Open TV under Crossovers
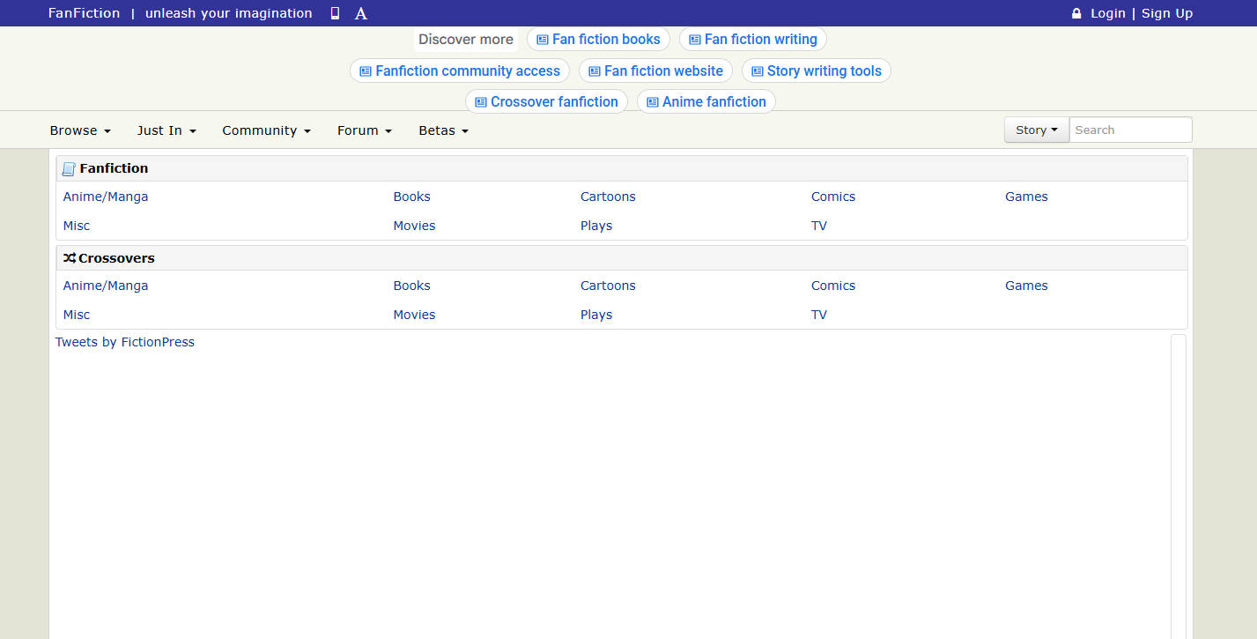Screen dimensions: 1257x639 pyautogui.click(x=819, y=315)
